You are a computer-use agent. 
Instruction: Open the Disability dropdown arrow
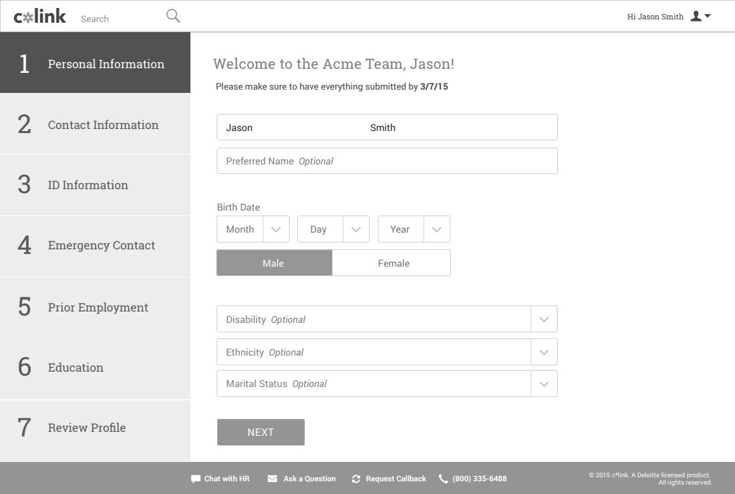click(544, 320)
